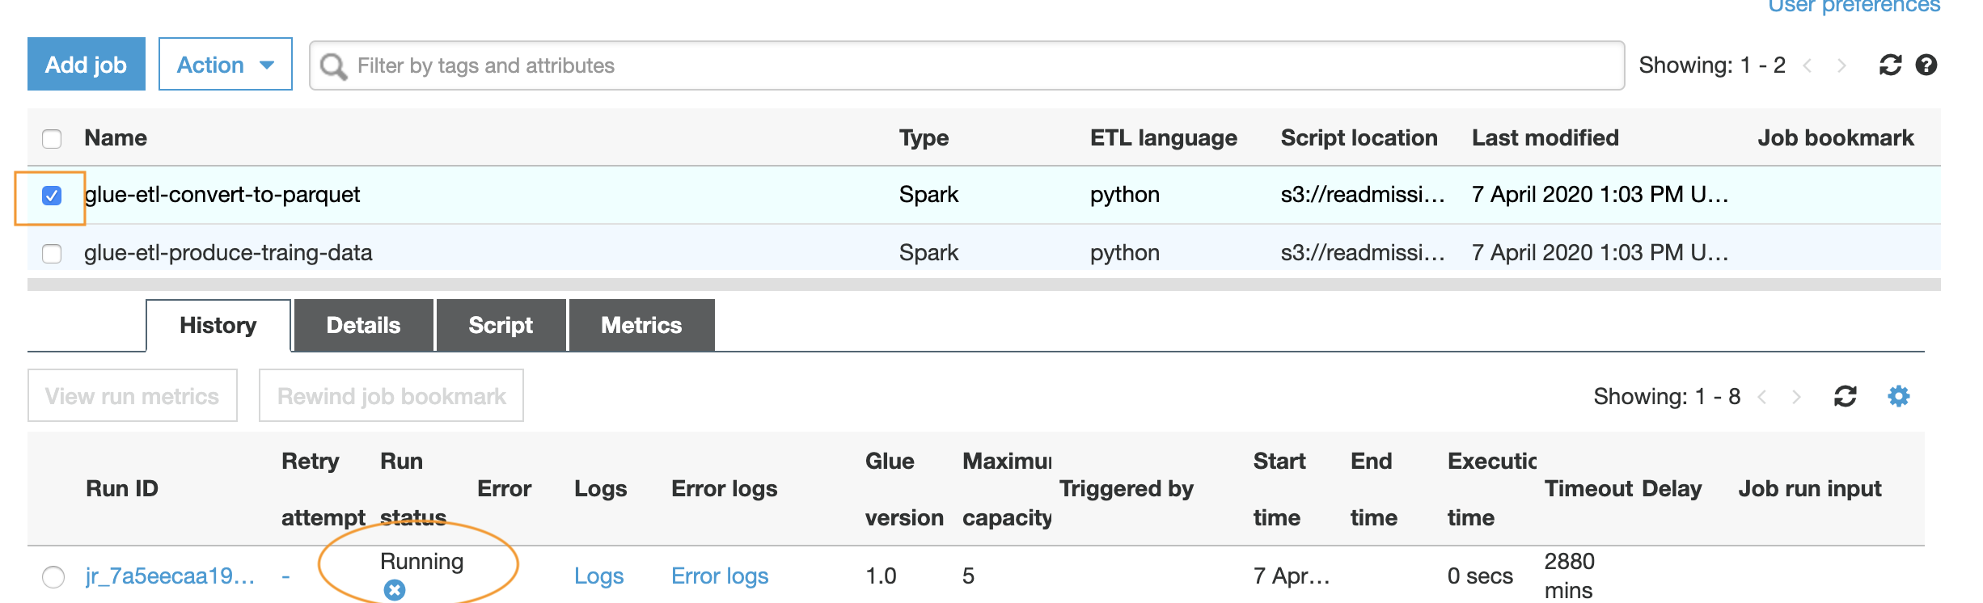Click script location s3 path of convert-to-parquet job

coord(1362,195)
